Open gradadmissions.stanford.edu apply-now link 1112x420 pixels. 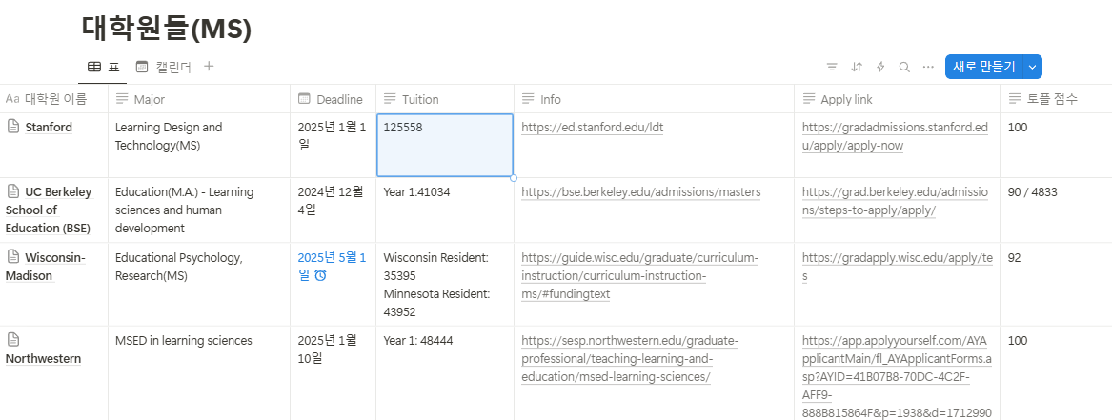coord(895,137)
